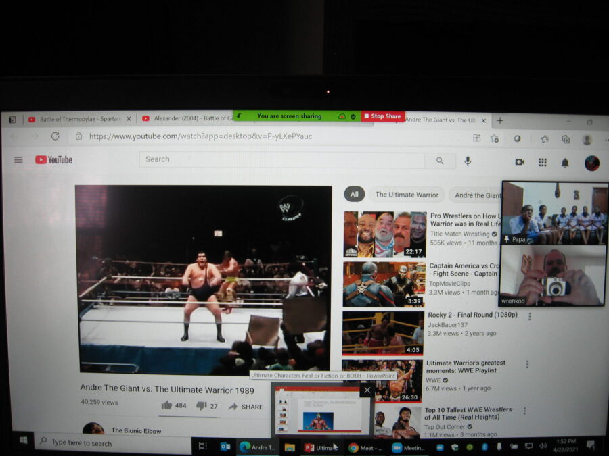Open the YouTube hamburger guide menu

(x=18, y=160)
